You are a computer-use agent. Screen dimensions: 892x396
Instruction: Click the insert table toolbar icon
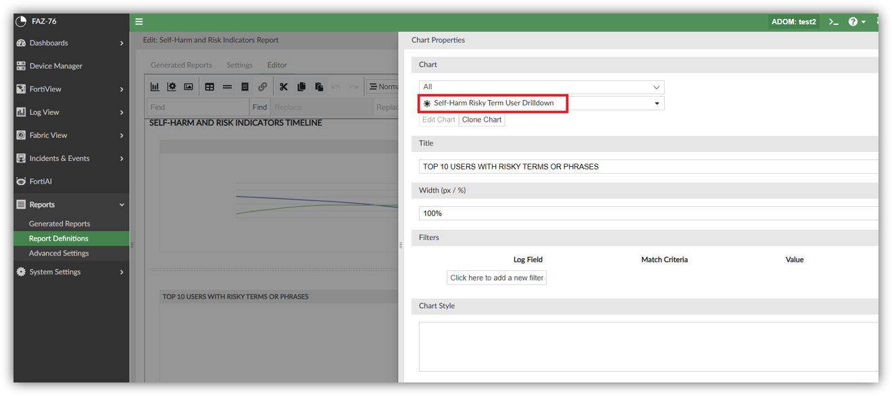pyautogui.click(x=209, y=86)
